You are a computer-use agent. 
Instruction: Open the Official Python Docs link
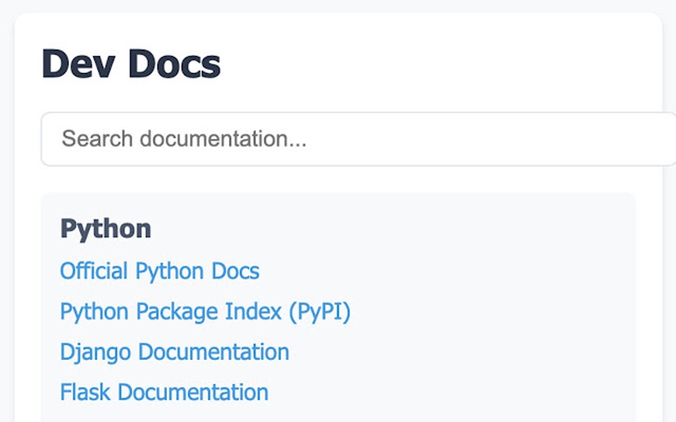click(160, 271)
